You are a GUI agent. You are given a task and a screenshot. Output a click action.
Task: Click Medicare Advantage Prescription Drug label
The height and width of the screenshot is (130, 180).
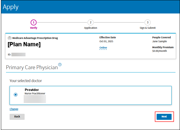click(x=35, y=38)
